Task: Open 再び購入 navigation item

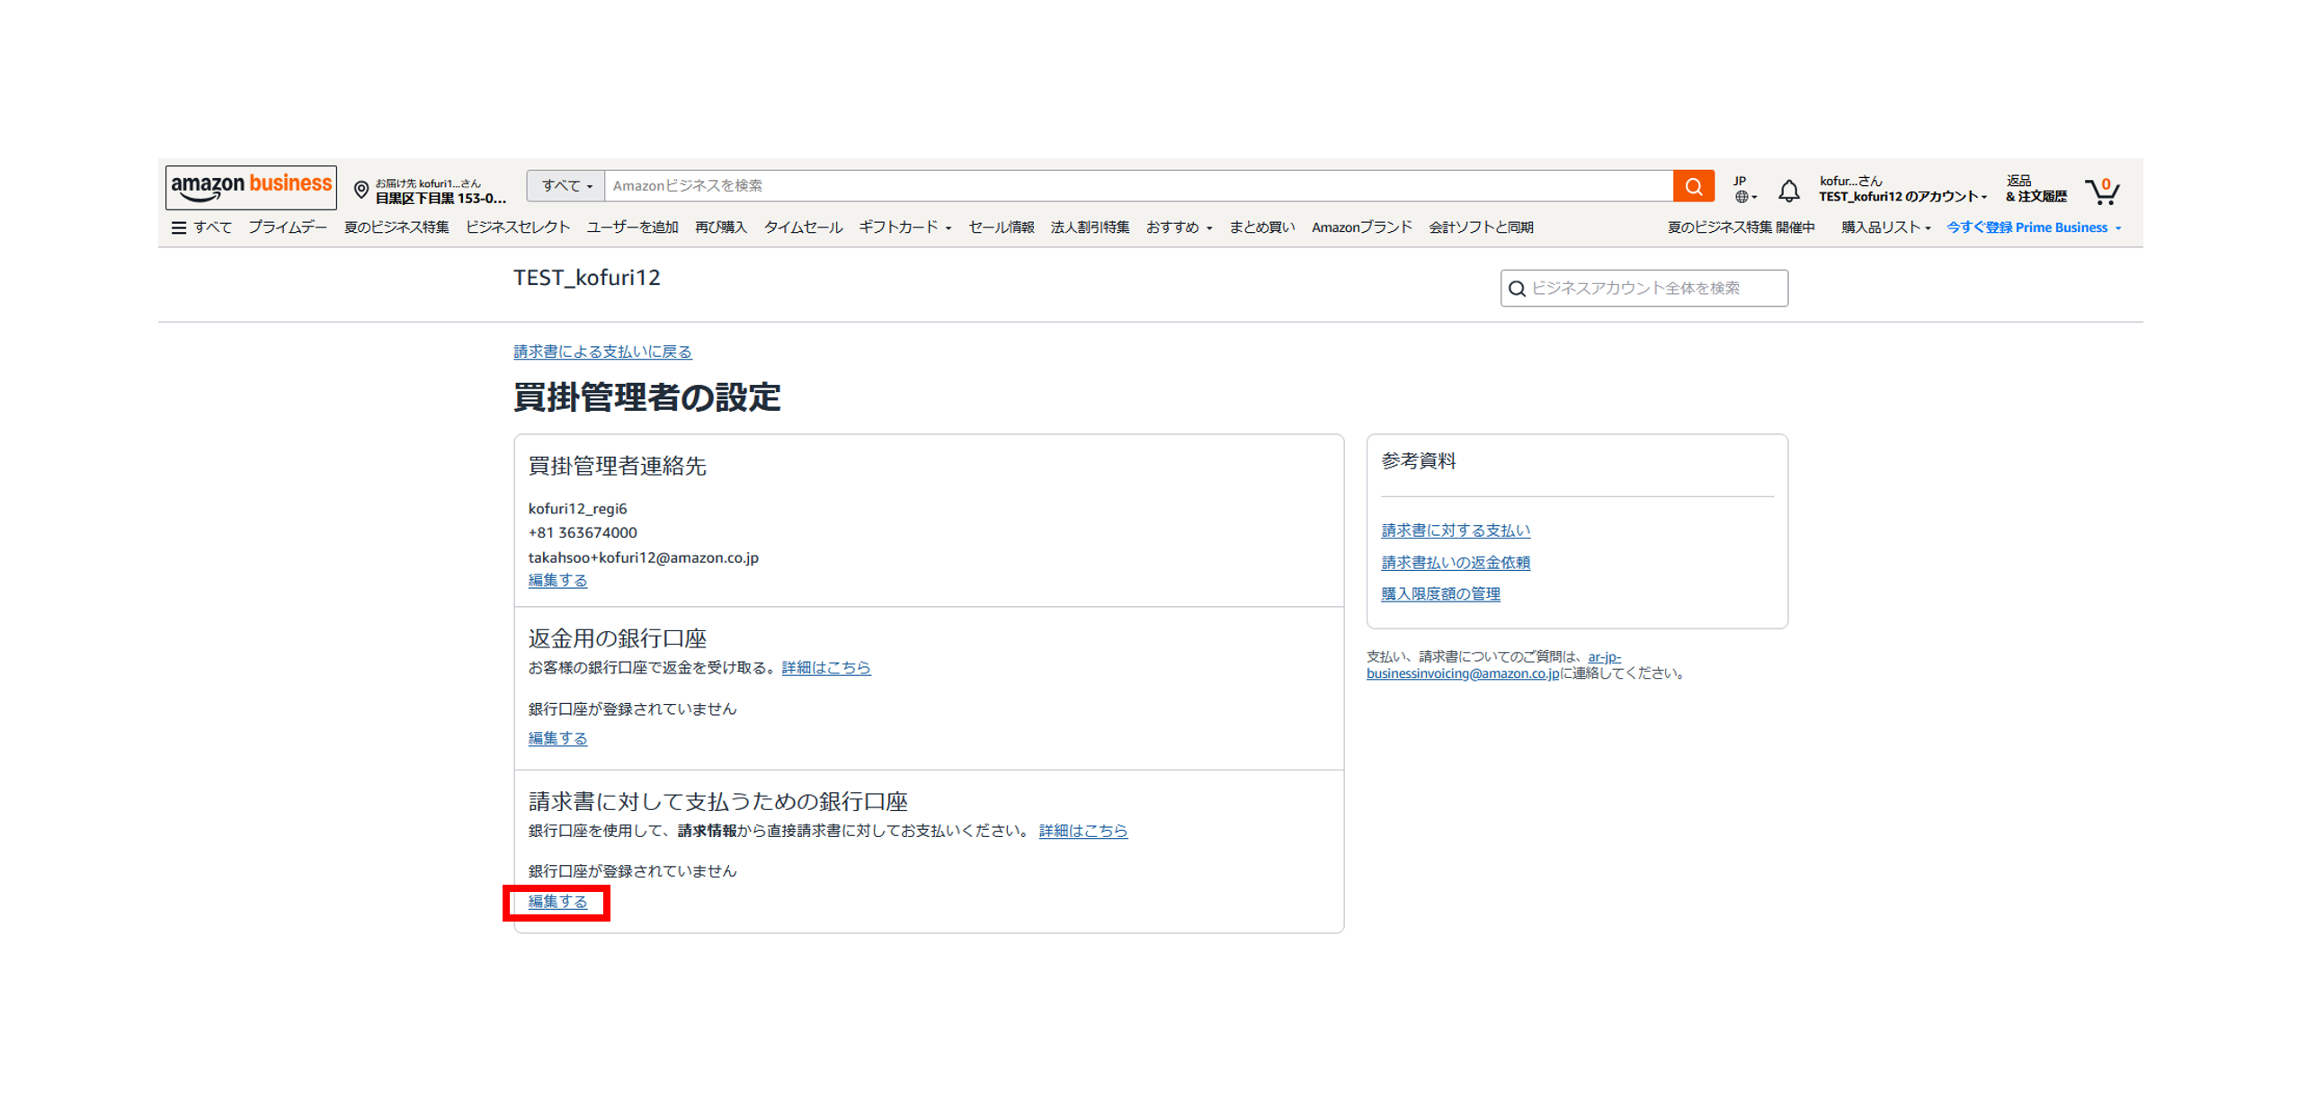Action: [721, 227]
